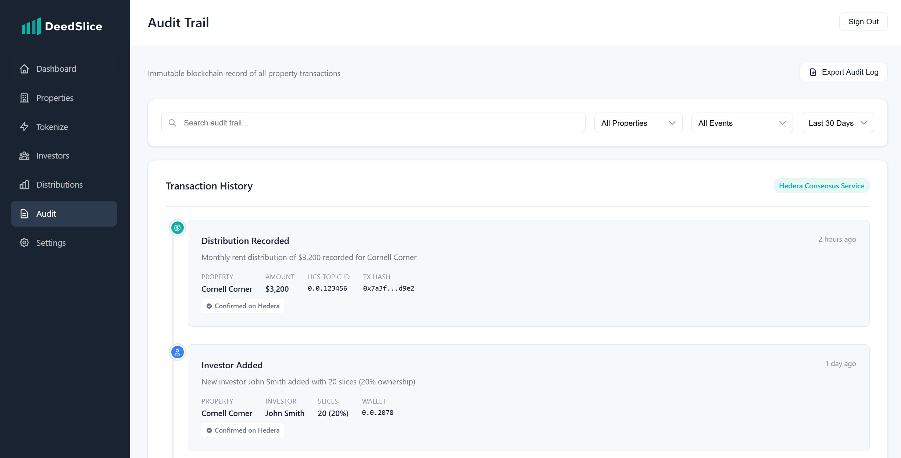Open the Last 30 Days selector
Screen dimensions: 901x458
[x=837, y=123]
